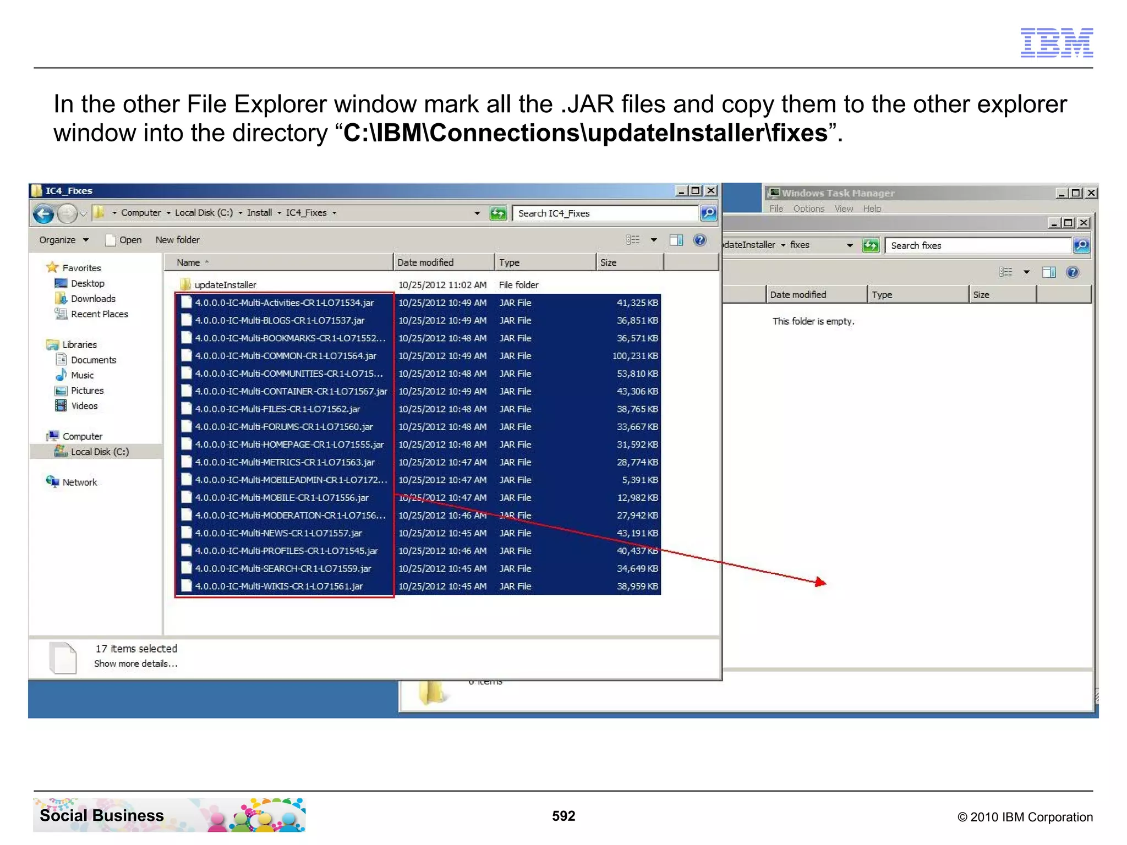Sort by the Size column in IC4_Fixes

click(x=630, y=262)
